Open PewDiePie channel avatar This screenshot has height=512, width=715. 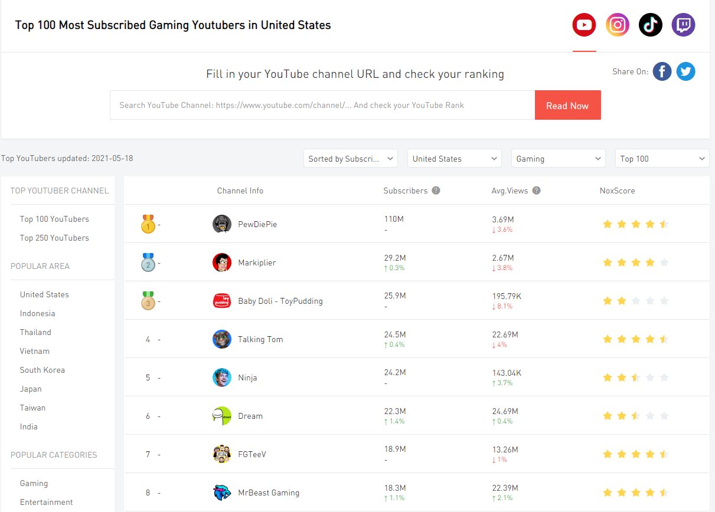click(221, 224)
